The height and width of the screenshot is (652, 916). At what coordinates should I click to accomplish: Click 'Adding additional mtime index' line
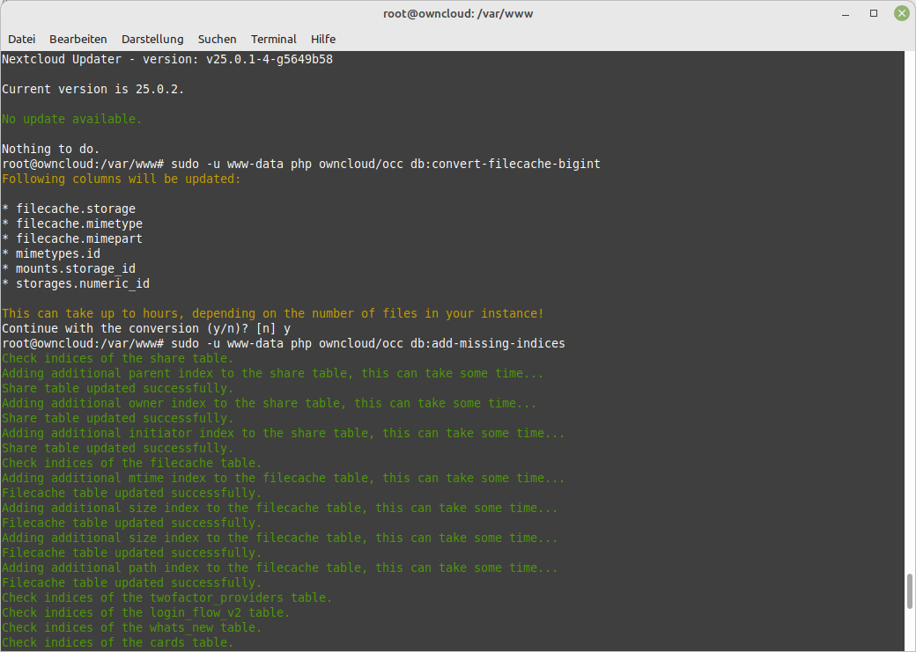pyautogui.click(x=284, y=478)
